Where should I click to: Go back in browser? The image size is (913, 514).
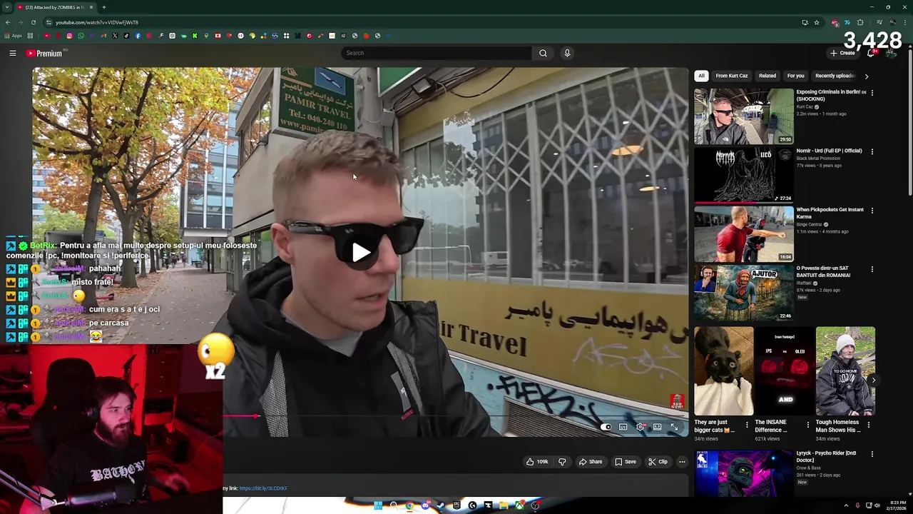pos(8,22)
